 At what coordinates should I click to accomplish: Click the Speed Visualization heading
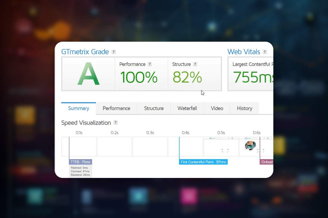pyautogui.click(x=86, y=123)
